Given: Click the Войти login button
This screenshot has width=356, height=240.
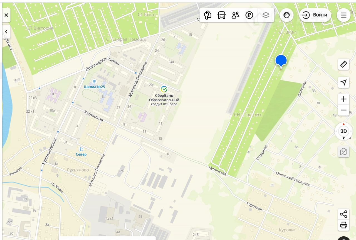Looking at the screenshot, I should point(315,15).
